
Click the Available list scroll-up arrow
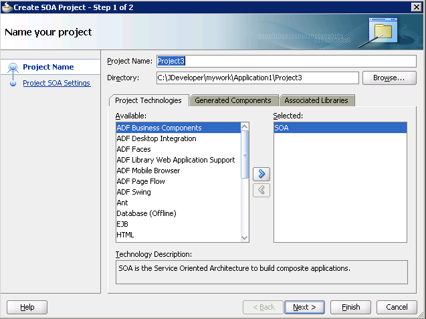click(x=244, y=126)
